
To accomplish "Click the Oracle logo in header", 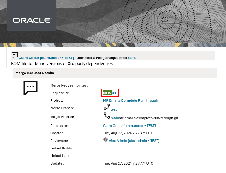I will pos(32,20).
